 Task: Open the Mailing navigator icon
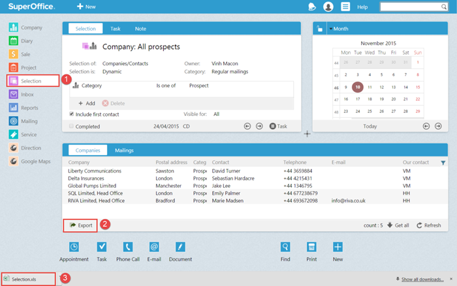pos(14,121)
